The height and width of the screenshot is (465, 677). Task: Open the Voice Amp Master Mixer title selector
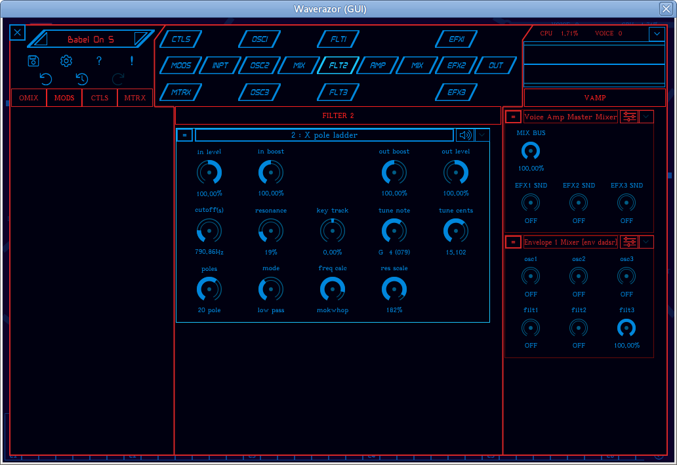pos(570,117)
